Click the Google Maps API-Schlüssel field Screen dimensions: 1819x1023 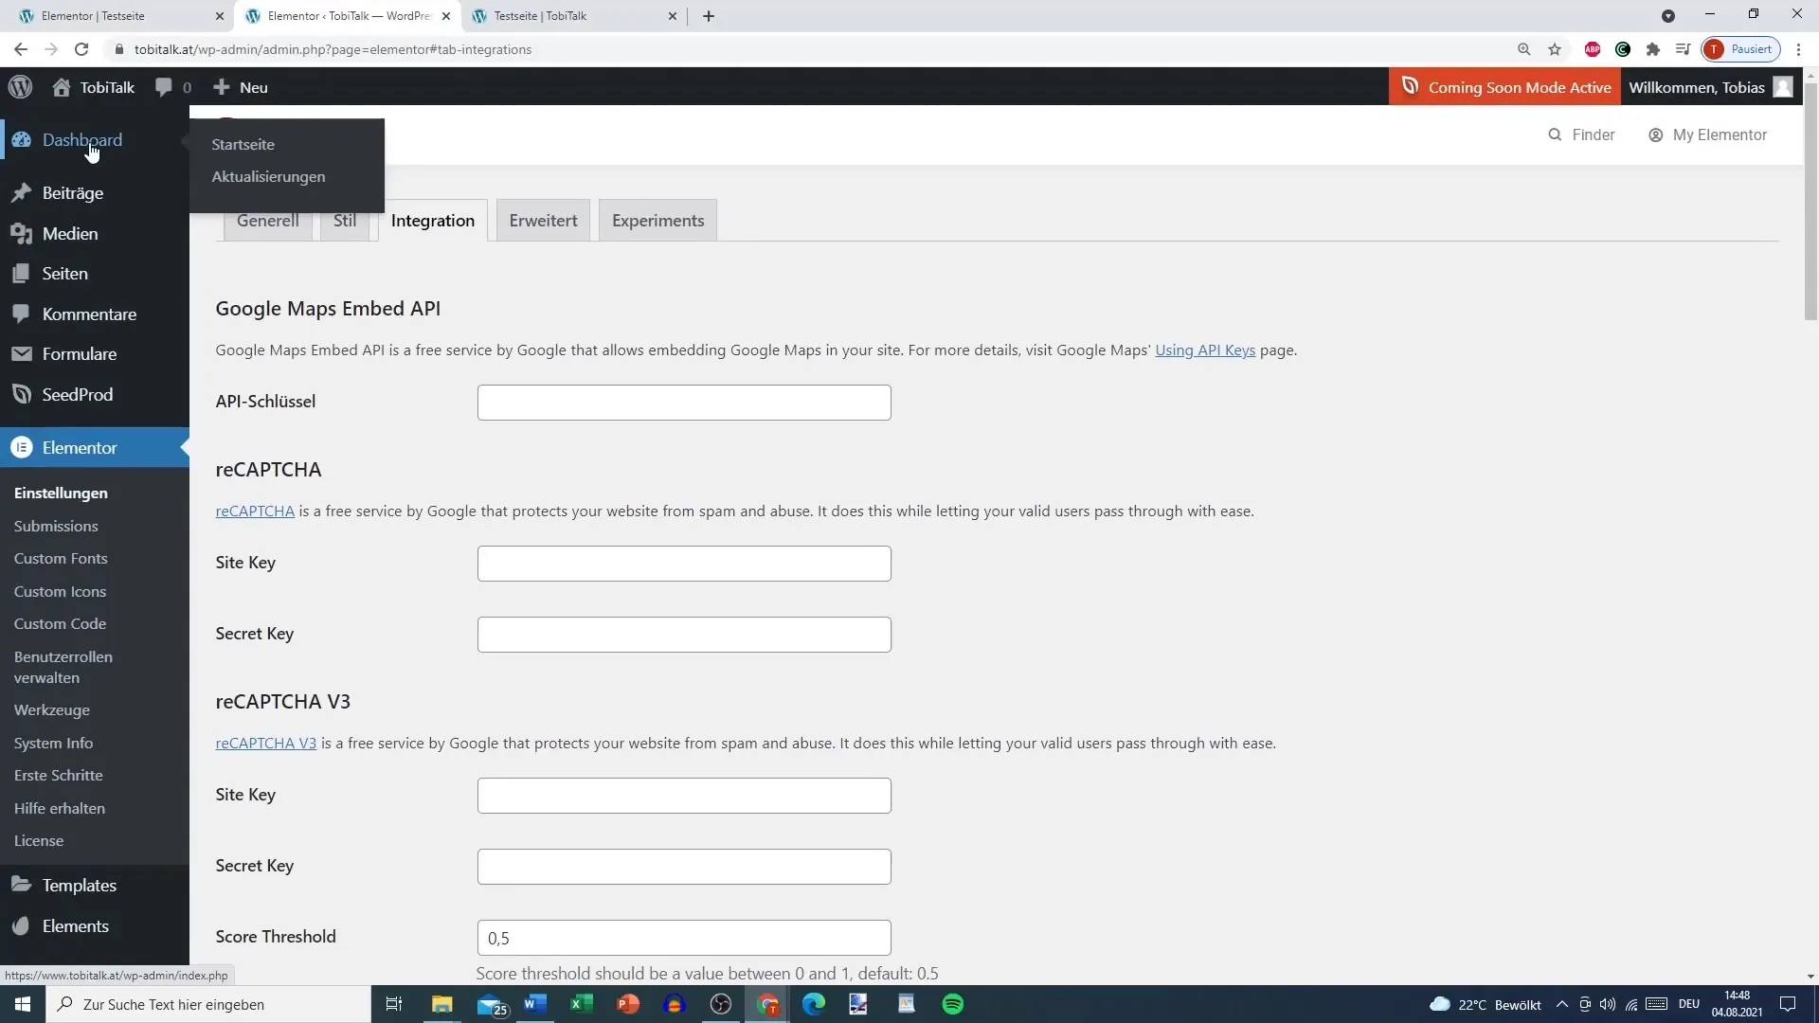point(684,403)
